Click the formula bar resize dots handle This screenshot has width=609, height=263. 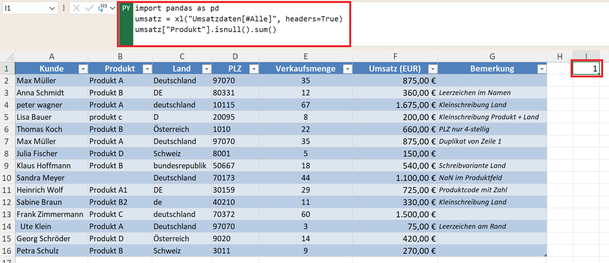[x=64, y=8]
